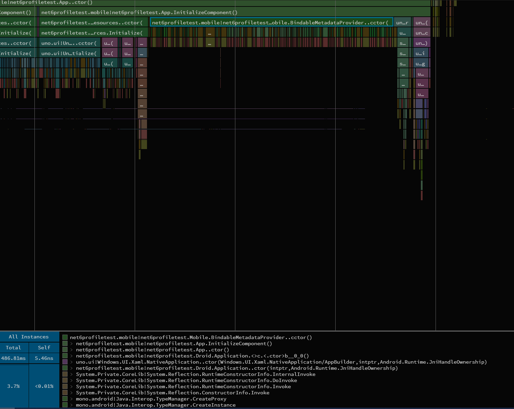Click the icon next to RuntimeConstructorInfo.InternalInvoke entry
The height and width of the screenshot is (409, 514).
pos(64,374)
